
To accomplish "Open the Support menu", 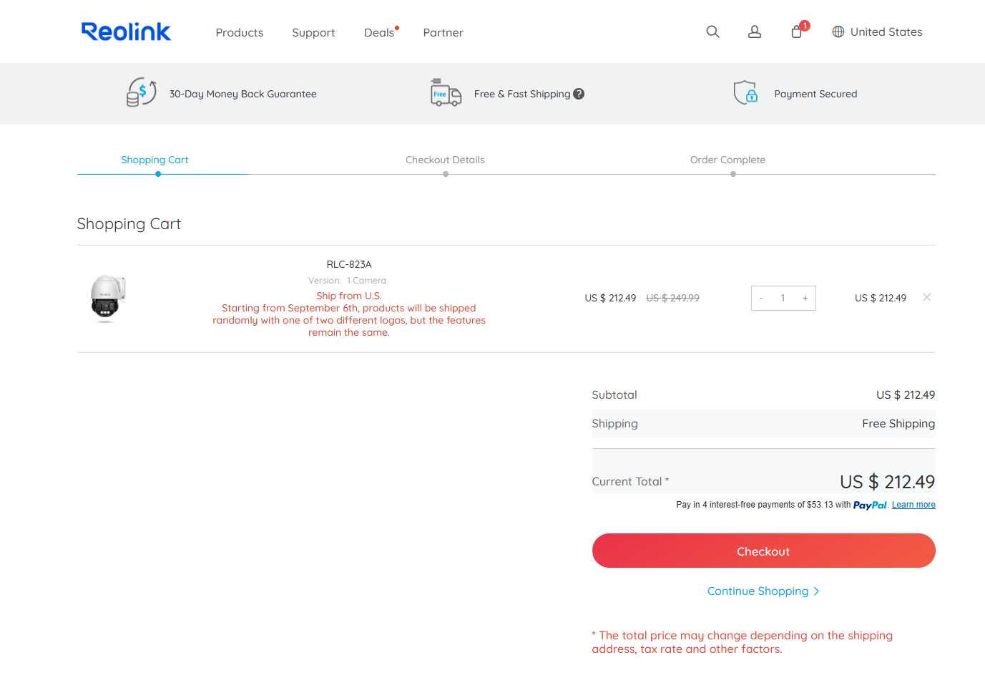I will coord(313,32).
